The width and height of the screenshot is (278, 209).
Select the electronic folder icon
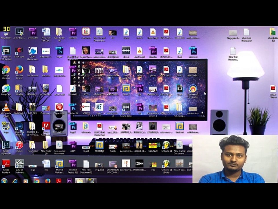coord(86,128)
